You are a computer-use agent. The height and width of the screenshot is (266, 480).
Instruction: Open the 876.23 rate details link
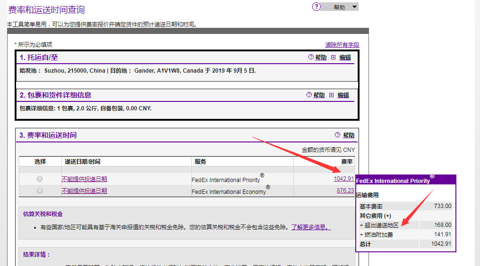[345, 191]
